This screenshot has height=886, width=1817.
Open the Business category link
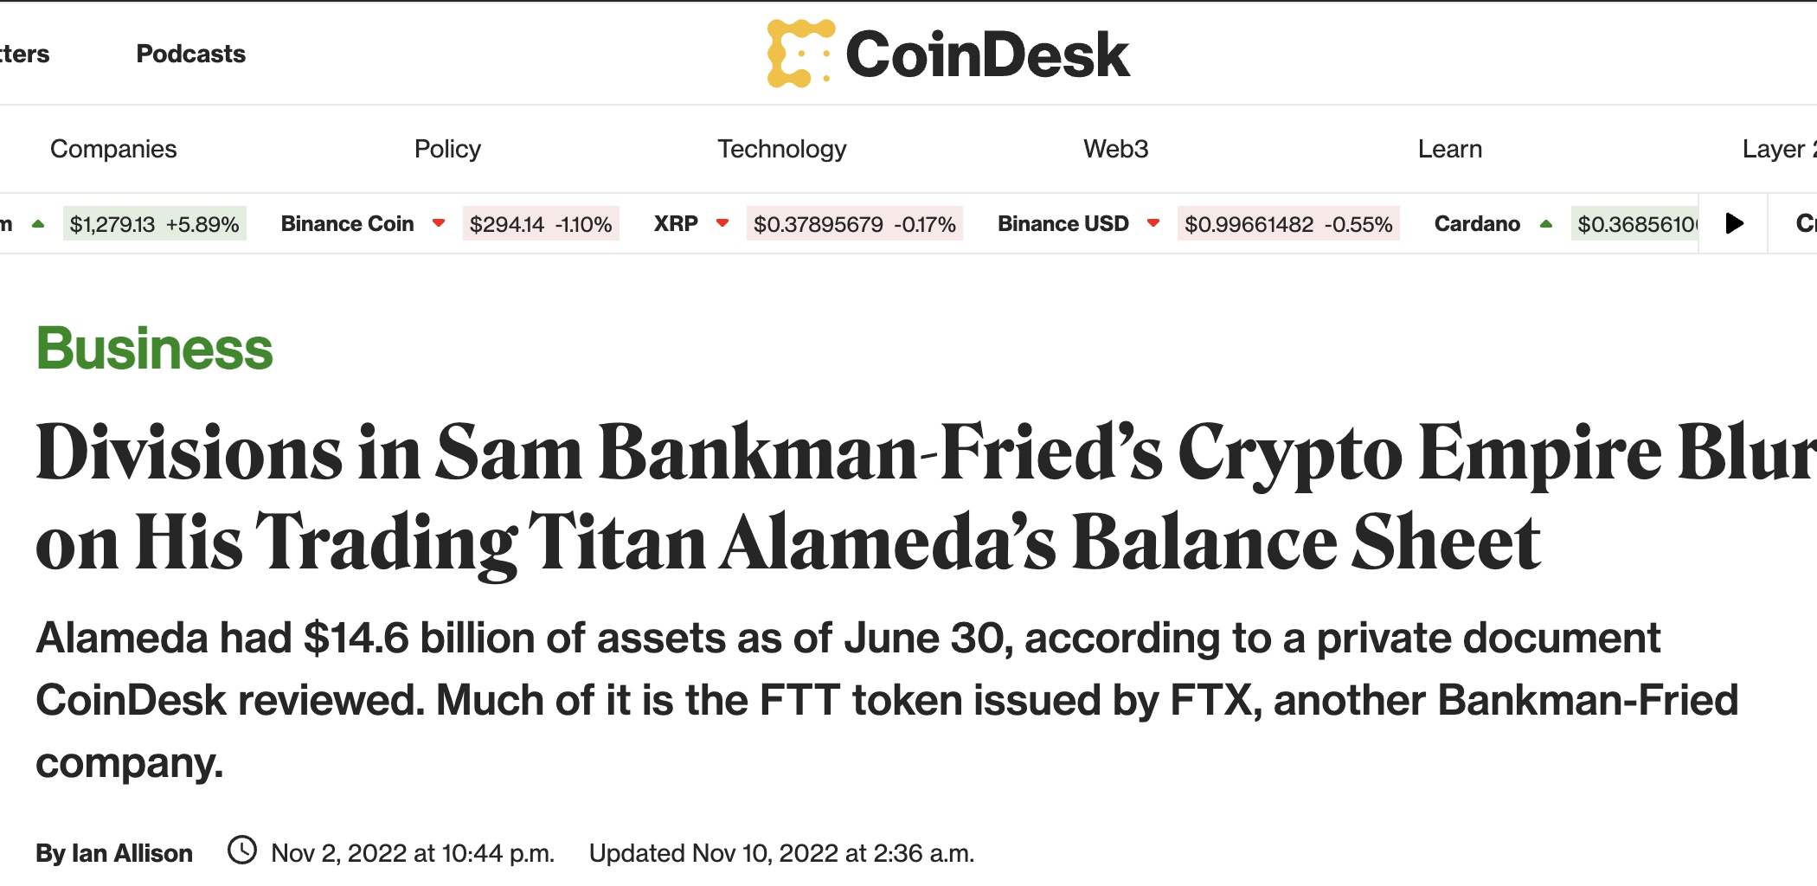click(154, 349)
